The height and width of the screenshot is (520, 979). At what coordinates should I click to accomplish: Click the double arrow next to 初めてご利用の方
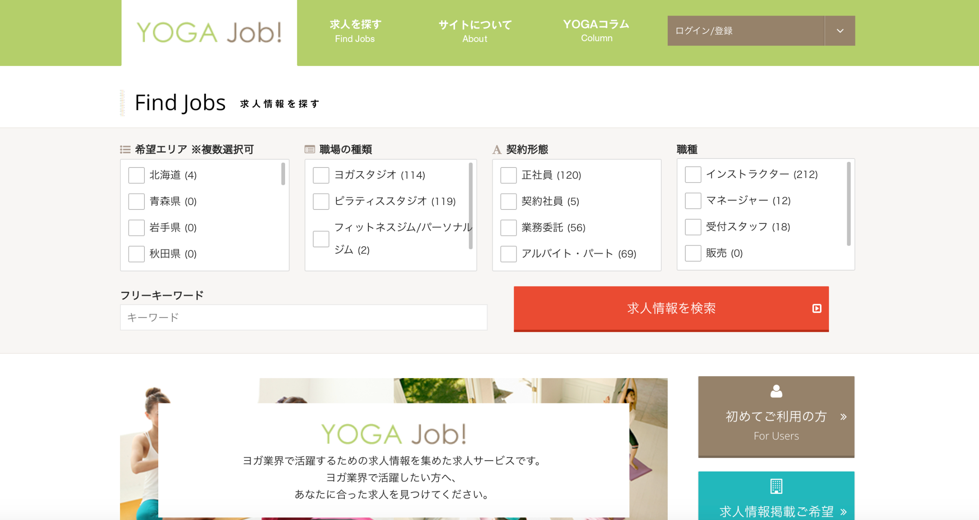pos(844,417)
